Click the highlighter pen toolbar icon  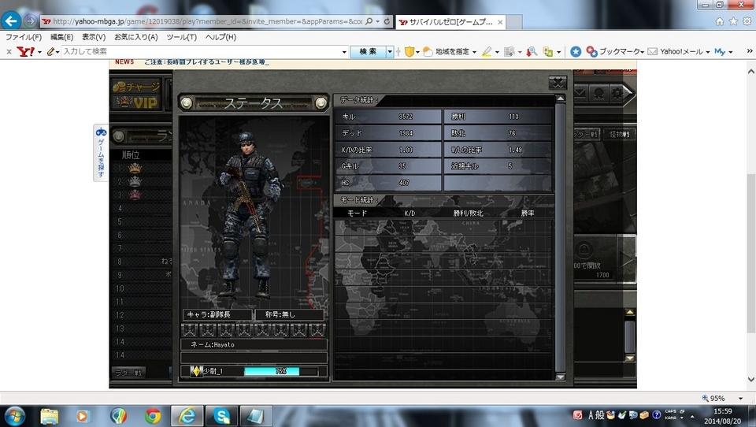[x=487, y=51]
